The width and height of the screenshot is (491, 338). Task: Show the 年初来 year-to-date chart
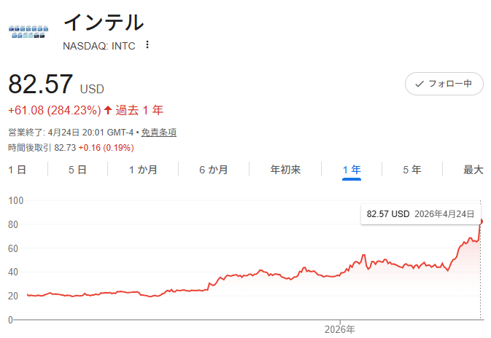tap(285, 170)
